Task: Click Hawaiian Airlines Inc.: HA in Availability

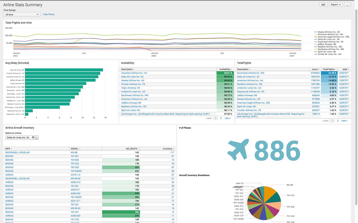Action: point(134,73)
